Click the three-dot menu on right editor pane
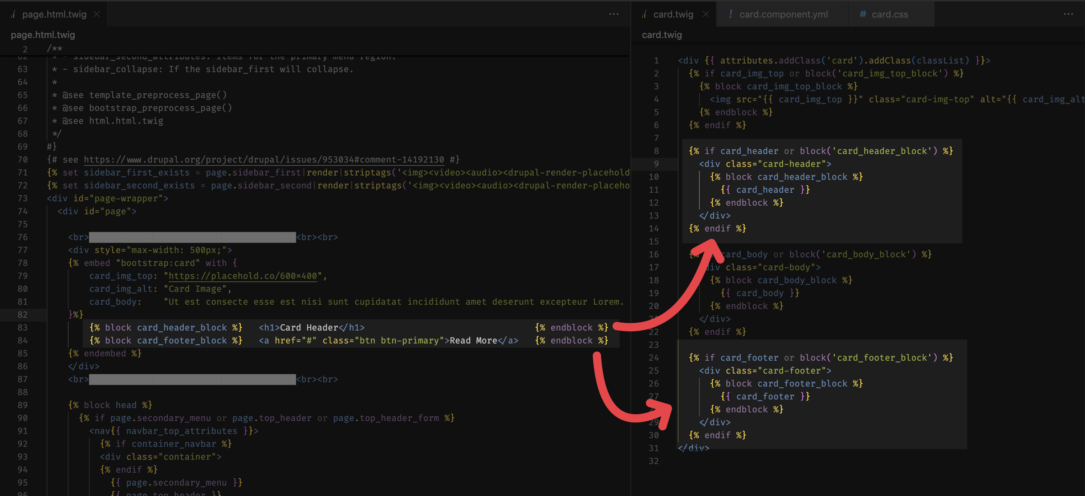The width and height of the screenshot is (1085, 496). (1068, 14)
